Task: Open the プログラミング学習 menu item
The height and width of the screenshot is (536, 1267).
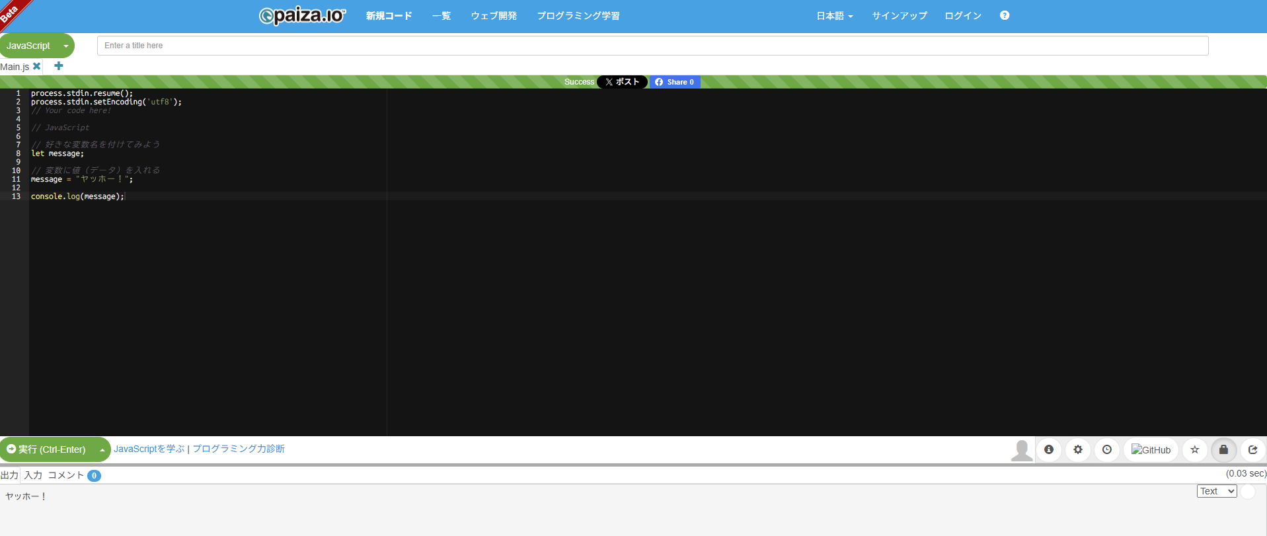Action: coord(578,16)
